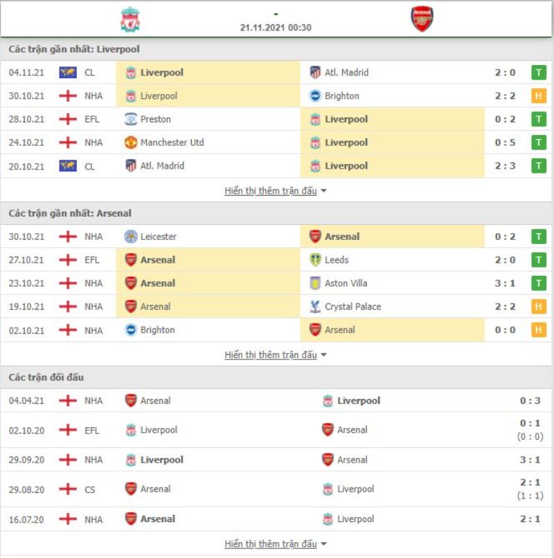Click the Aston Villa club badge
The image size is (554, 558).
click(315, 283)
